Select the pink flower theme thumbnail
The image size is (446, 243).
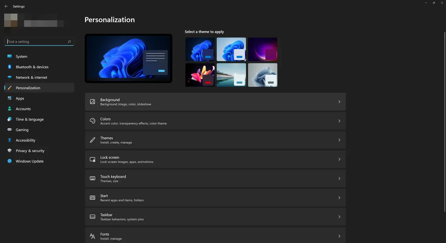pyautogui.click(x=200, y=75)
